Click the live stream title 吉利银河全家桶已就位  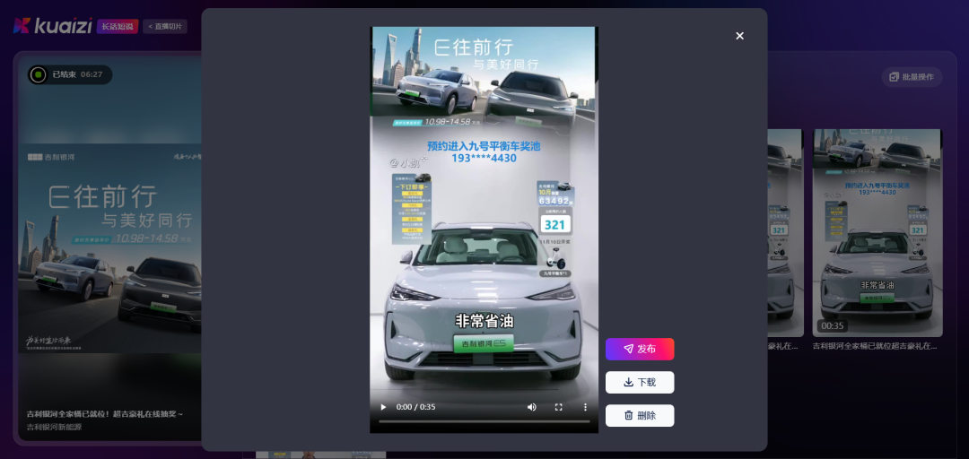pos(104,414)
